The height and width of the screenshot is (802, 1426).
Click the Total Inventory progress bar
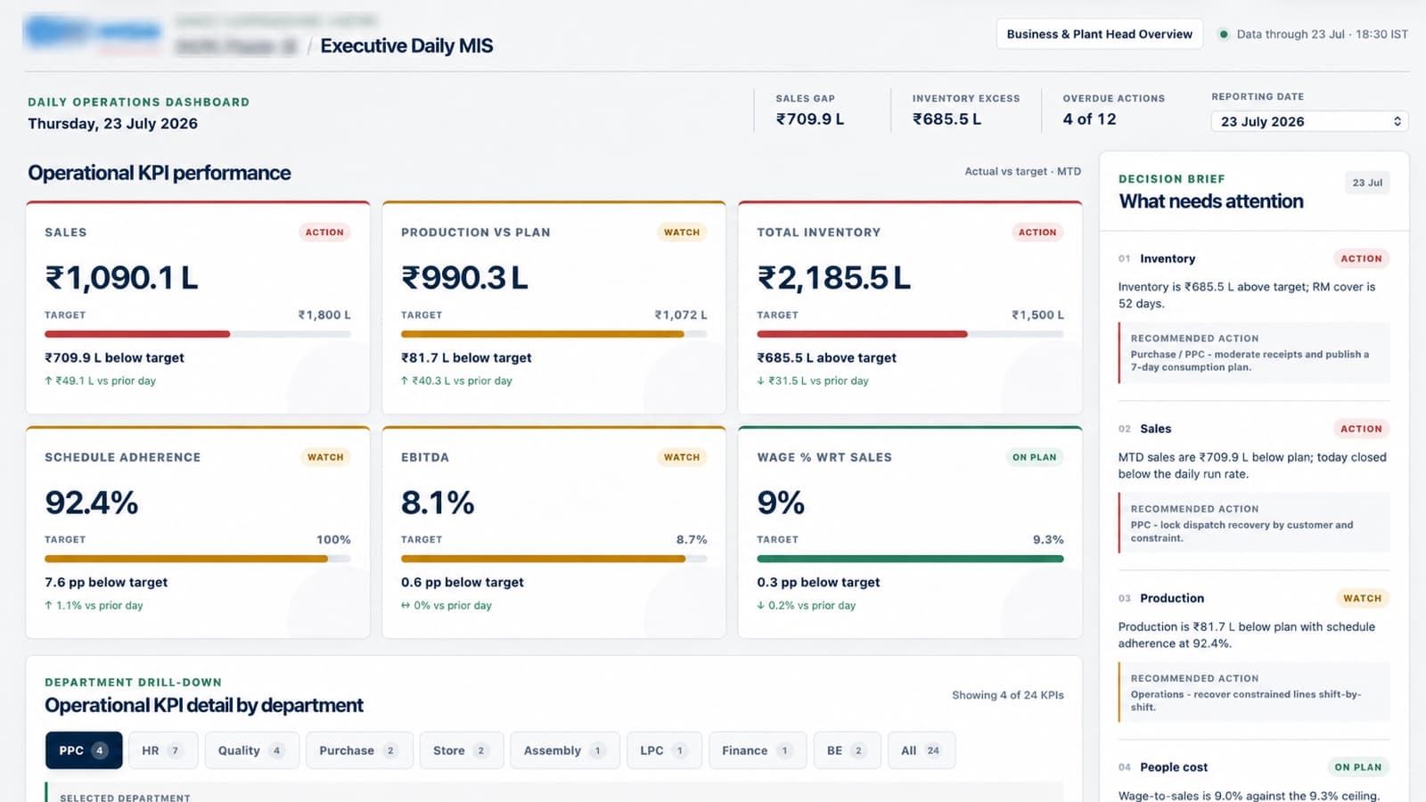tap(910, 334)
